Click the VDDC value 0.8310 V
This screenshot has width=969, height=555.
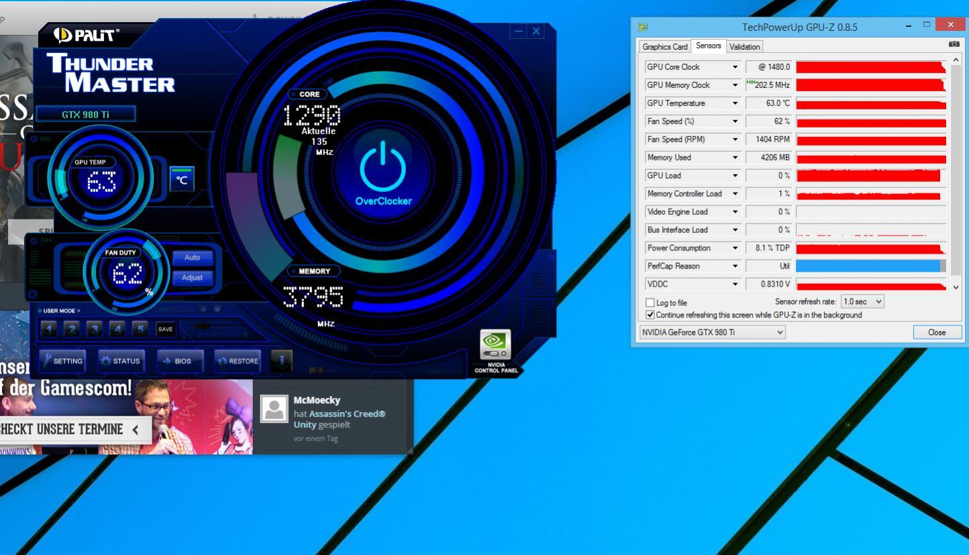pos(769,285)
